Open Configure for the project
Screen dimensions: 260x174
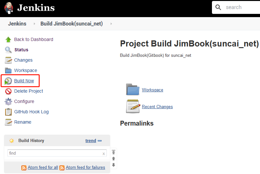[x=24, y=101]
